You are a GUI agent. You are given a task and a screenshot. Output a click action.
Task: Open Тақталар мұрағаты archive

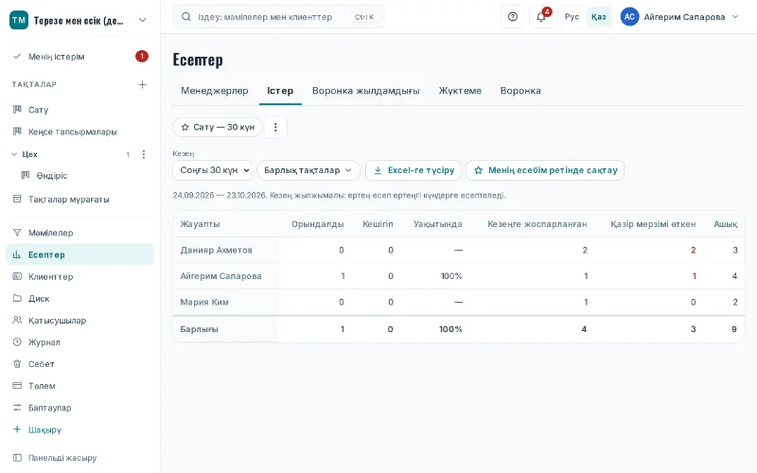(80, 200)
